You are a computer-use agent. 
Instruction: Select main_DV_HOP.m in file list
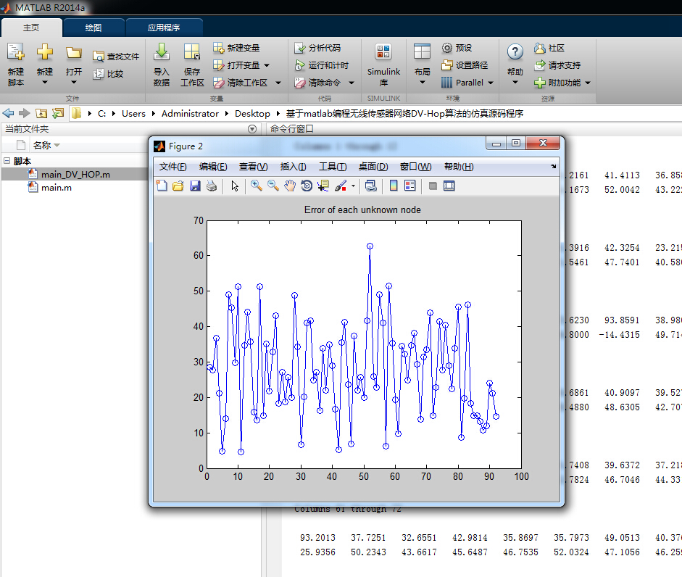(x=75, y=174)
